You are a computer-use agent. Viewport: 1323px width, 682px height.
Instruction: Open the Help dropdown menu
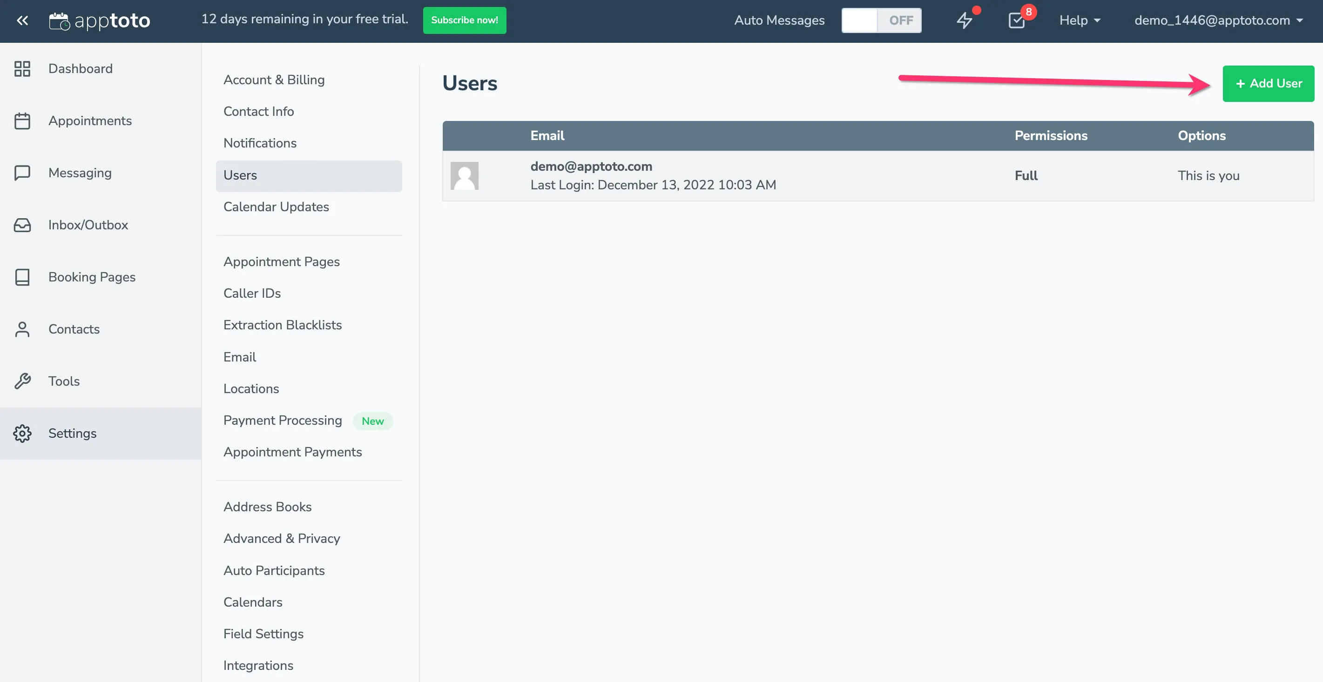point(1079,20)
